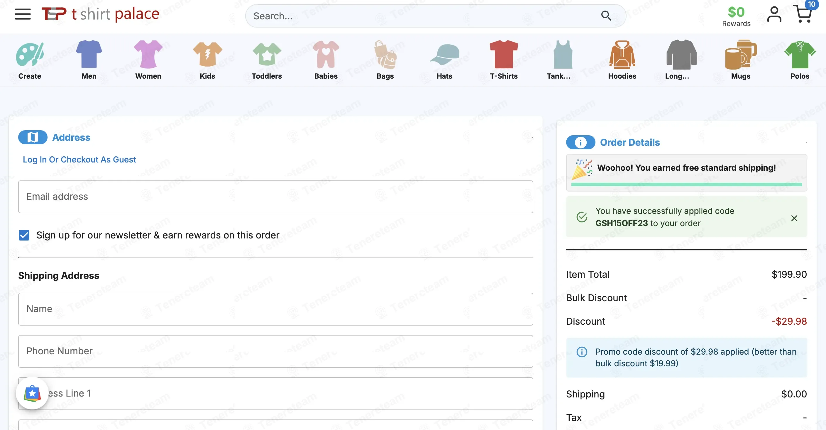Uncheck the newsletter sign-up checkbox
The width and height of the screenshot is (826, 430).
pyautogui.click(x=24, y=235)
